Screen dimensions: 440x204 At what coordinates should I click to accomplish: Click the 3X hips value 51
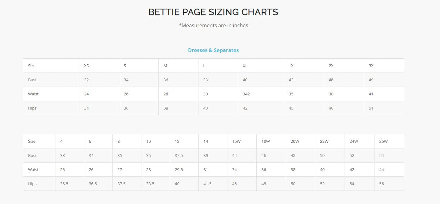pos(371,108)
